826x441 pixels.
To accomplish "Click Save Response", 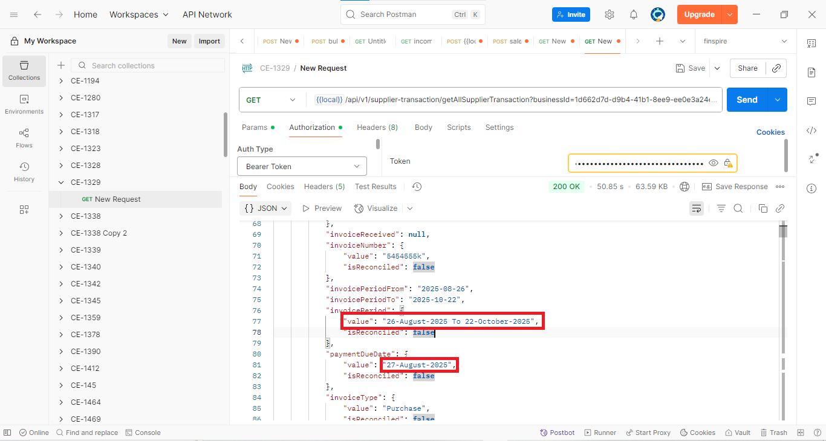I will (x=735, y=187).
